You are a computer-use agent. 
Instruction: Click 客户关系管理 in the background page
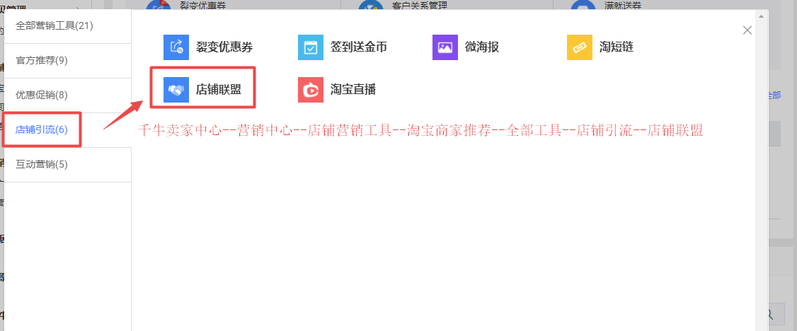tap(420, 6)
